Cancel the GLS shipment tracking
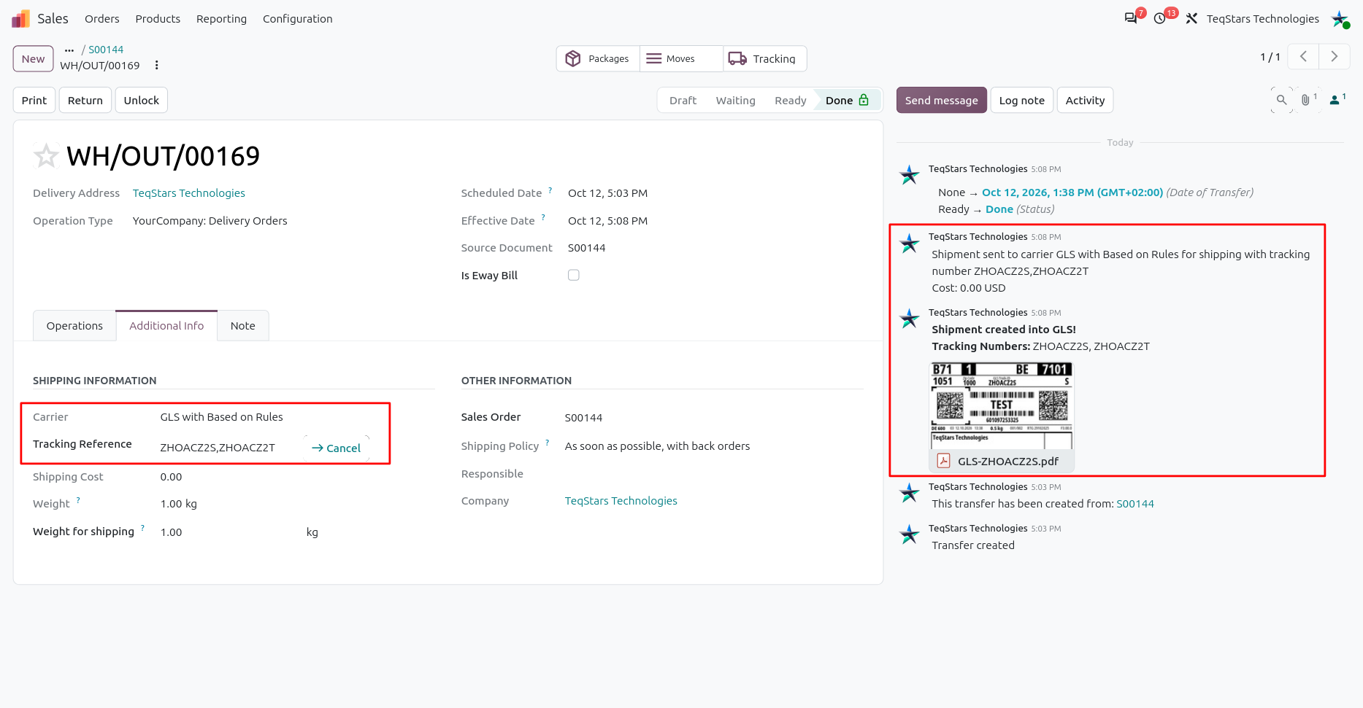Viewport: 1363px width, 708px height. [x=337, y=448]
